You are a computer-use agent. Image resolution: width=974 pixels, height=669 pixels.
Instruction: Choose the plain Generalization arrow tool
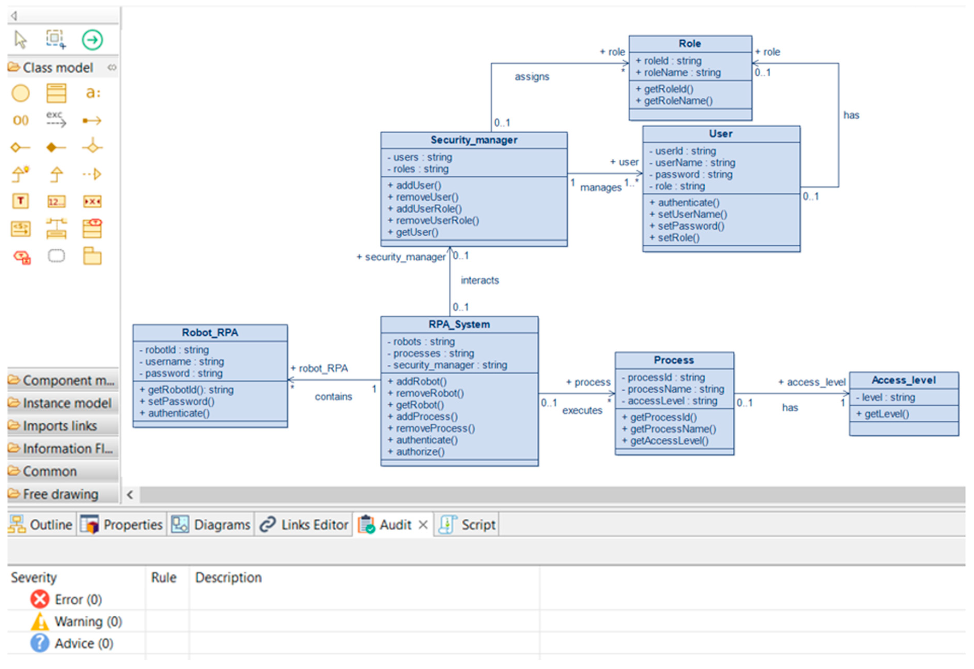(56, 174)
